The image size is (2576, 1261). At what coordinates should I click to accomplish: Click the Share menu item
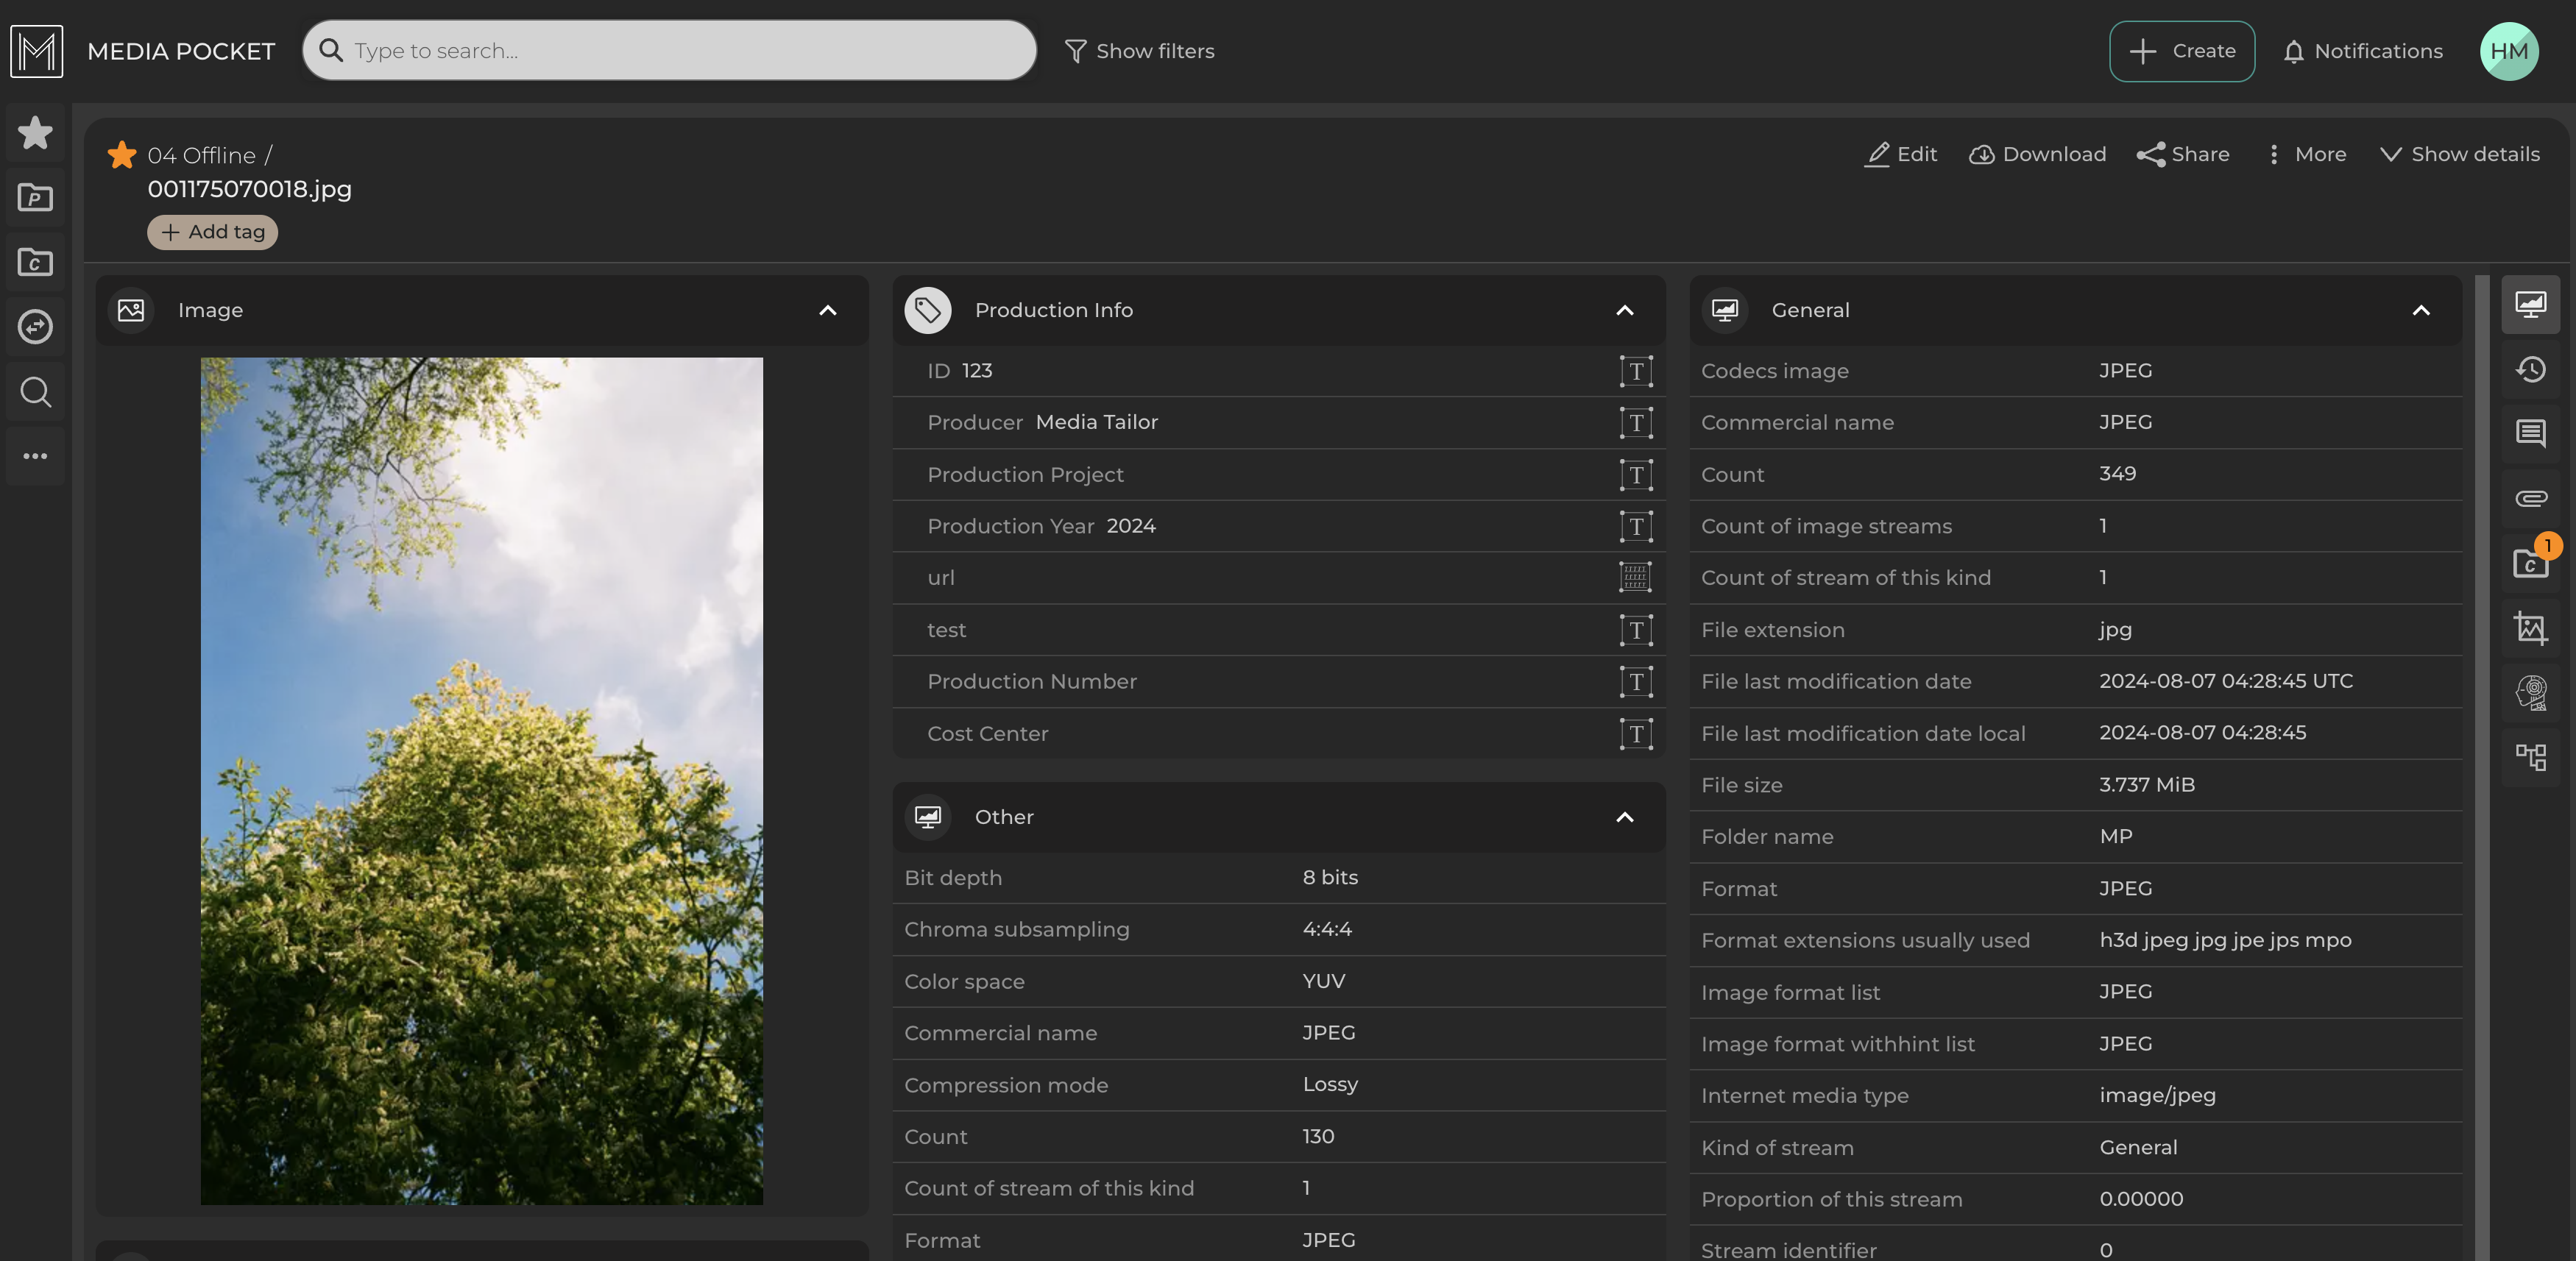(2183, 154)
